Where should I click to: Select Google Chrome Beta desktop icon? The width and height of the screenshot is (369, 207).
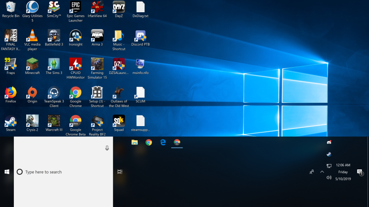75,125
